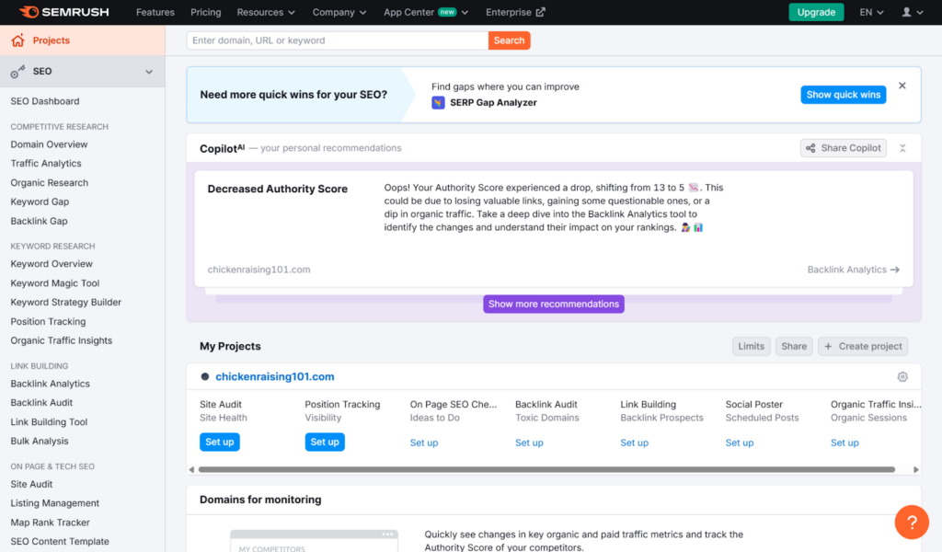Open Domain Overview in sidebar
The image size is (942, 552).
pyautogui.click(x=50, y=144)
